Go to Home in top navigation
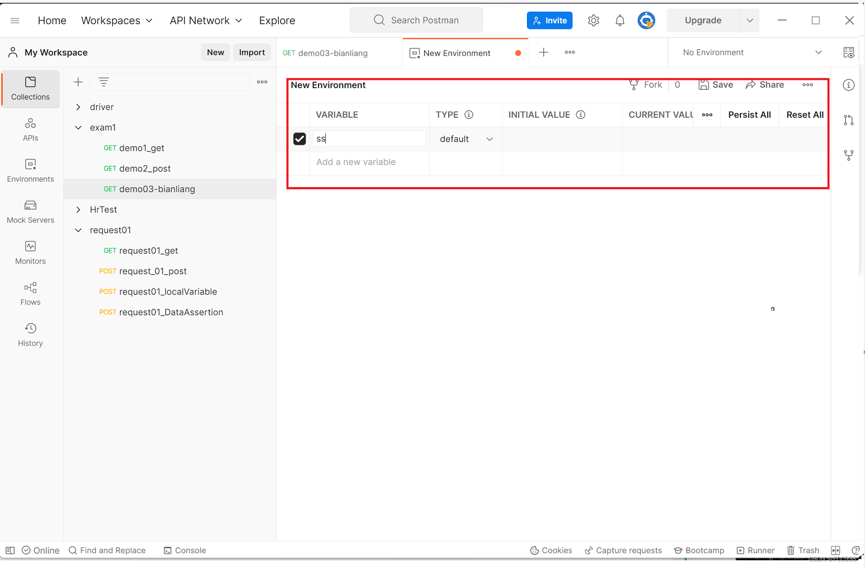Viewport: 865px width, 567px height. click(x=52, y=21)
